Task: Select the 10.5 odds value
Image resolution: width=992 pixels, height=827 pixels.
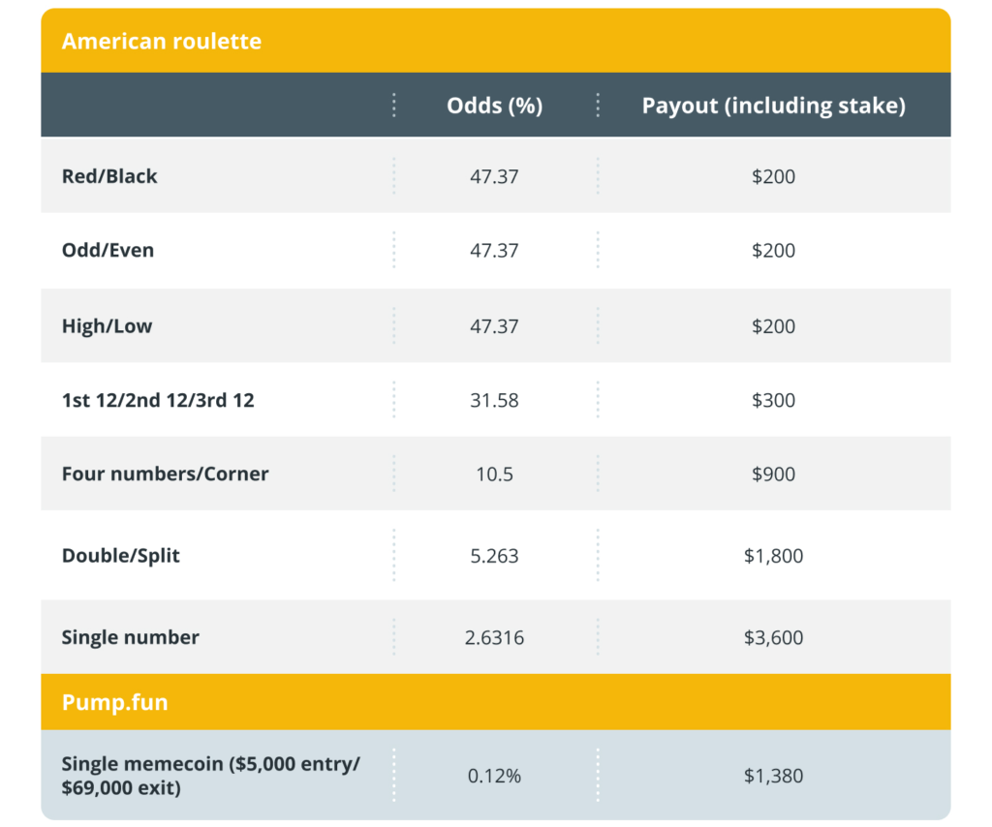Action: pyautogui.click(x=494, y=474)
